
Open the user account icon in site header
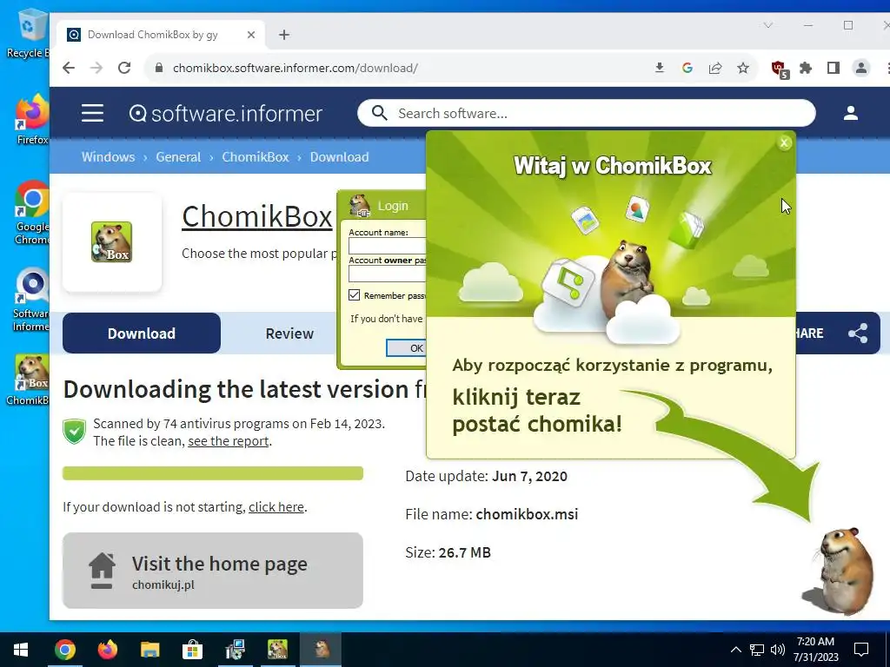pos(850,113)
